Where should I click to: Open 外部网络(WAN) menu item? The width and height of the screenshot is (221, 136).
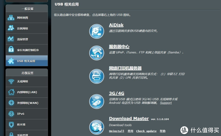27,103
